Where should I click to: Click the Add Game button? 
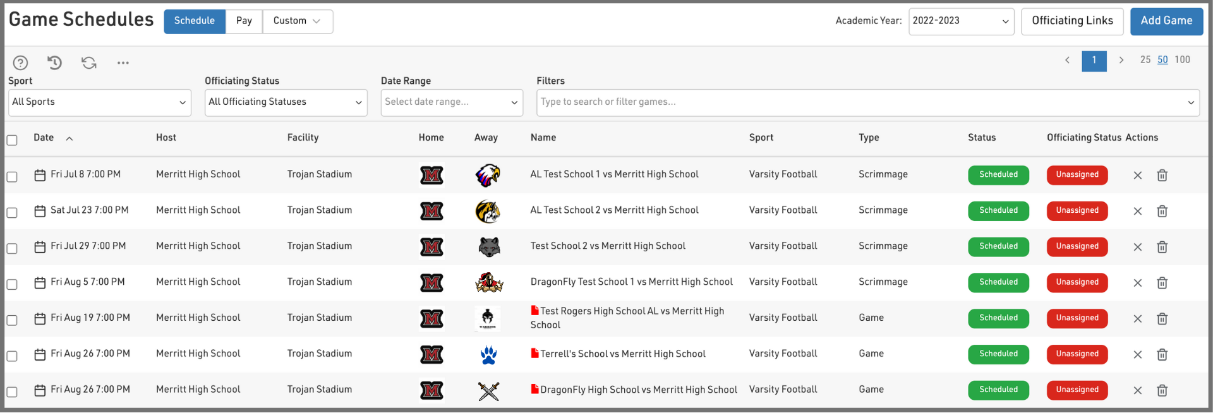pyautogui.click(x=1166, y=21)
